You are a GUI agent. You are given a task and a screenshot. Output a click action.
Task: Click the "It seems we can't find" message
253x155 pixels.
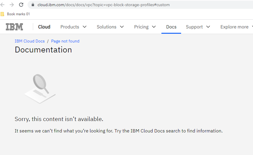(x=119, y=131)
